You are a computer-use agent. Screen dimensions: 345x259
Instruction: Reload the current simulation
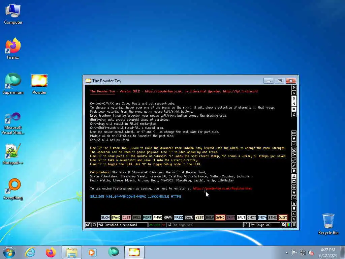(94, 225)
